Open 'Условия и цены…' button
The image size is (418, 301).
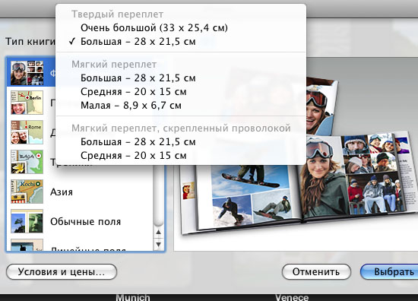[x=62, y=272]
